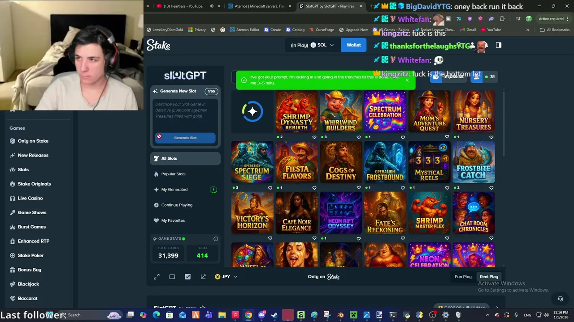
Task: Open the Gmail bookmark
Action: [x=467, y=30]
